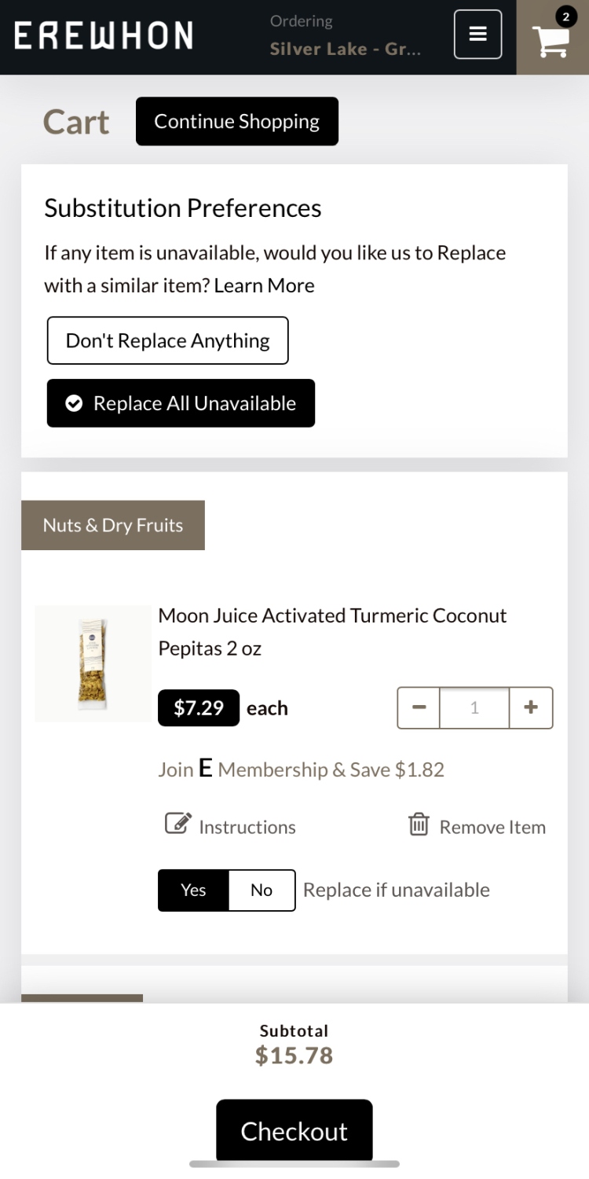This screenshot has height=1179, width=589.
Task: Click the pepitas quantity field
Action: (474, 707)
